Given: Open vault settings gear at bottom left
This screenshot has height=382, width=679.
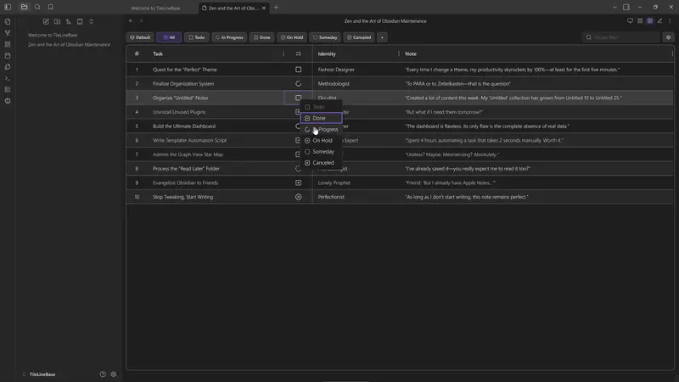Looking at the screenshot, I should pyautogui.click(x=114, y=374).
